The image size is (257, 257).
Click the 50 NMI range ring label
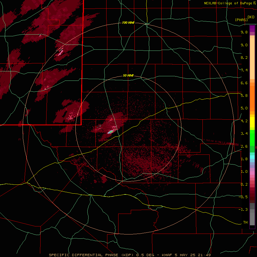(128, 75)
